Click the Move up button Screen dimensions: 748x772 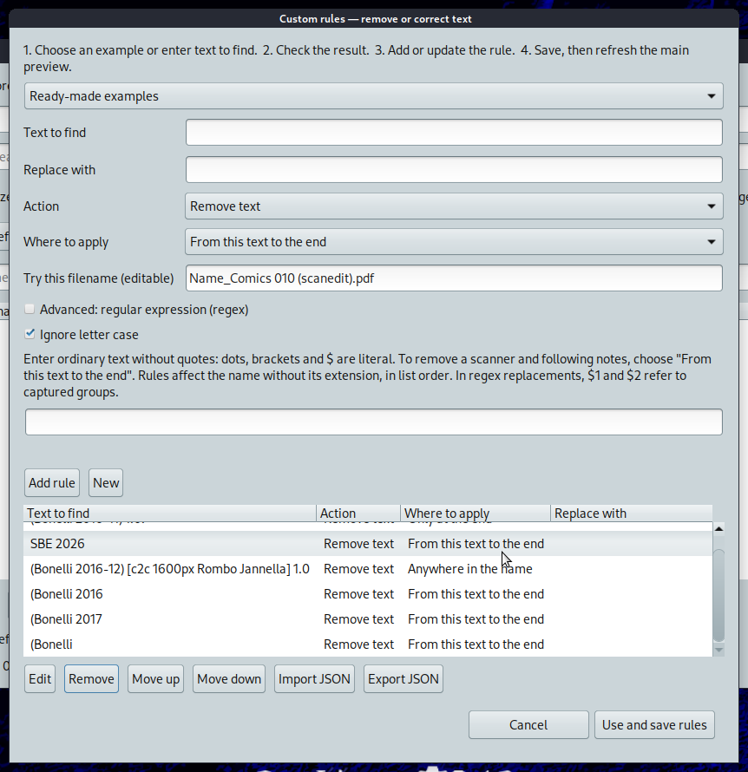click(x=155, y=679)
